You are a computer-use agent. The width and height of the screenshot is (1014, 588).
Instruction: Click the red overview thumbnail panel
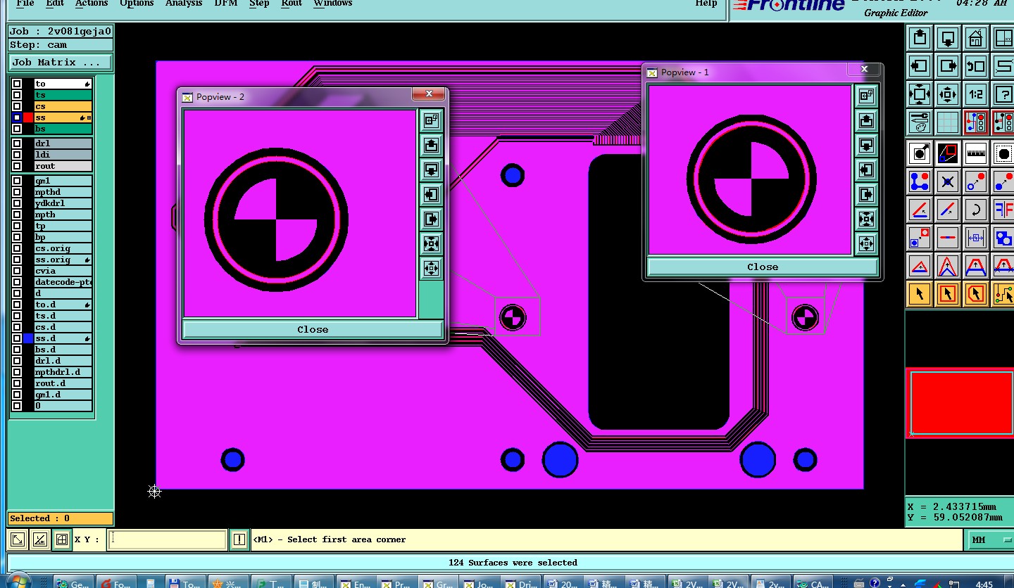tap(960, 403)
